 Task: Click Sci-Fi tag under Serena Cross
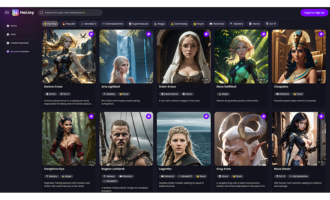tap(65, 94)
